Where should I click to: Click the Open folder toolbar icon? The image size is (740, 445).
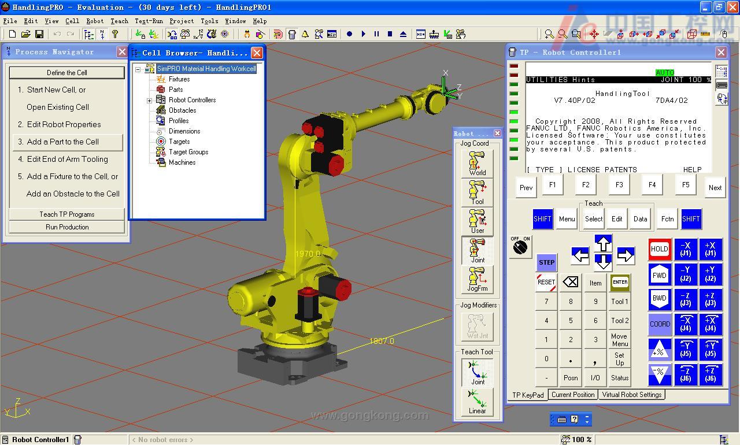click(26, 35)
